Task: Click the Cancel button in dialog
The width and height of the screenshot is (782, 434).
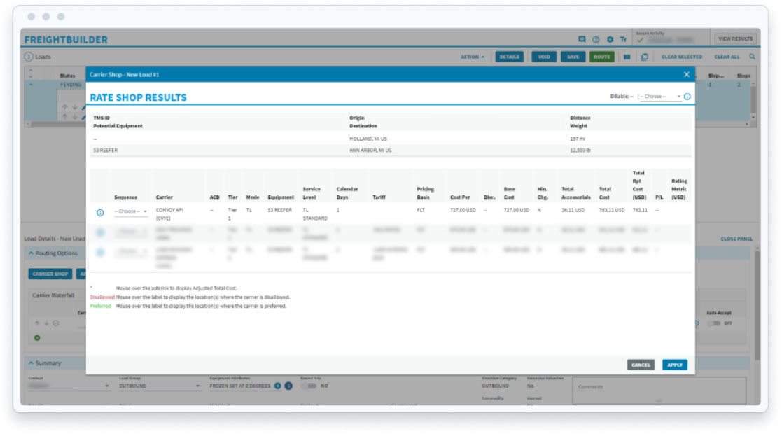Action: click(641, 365)
